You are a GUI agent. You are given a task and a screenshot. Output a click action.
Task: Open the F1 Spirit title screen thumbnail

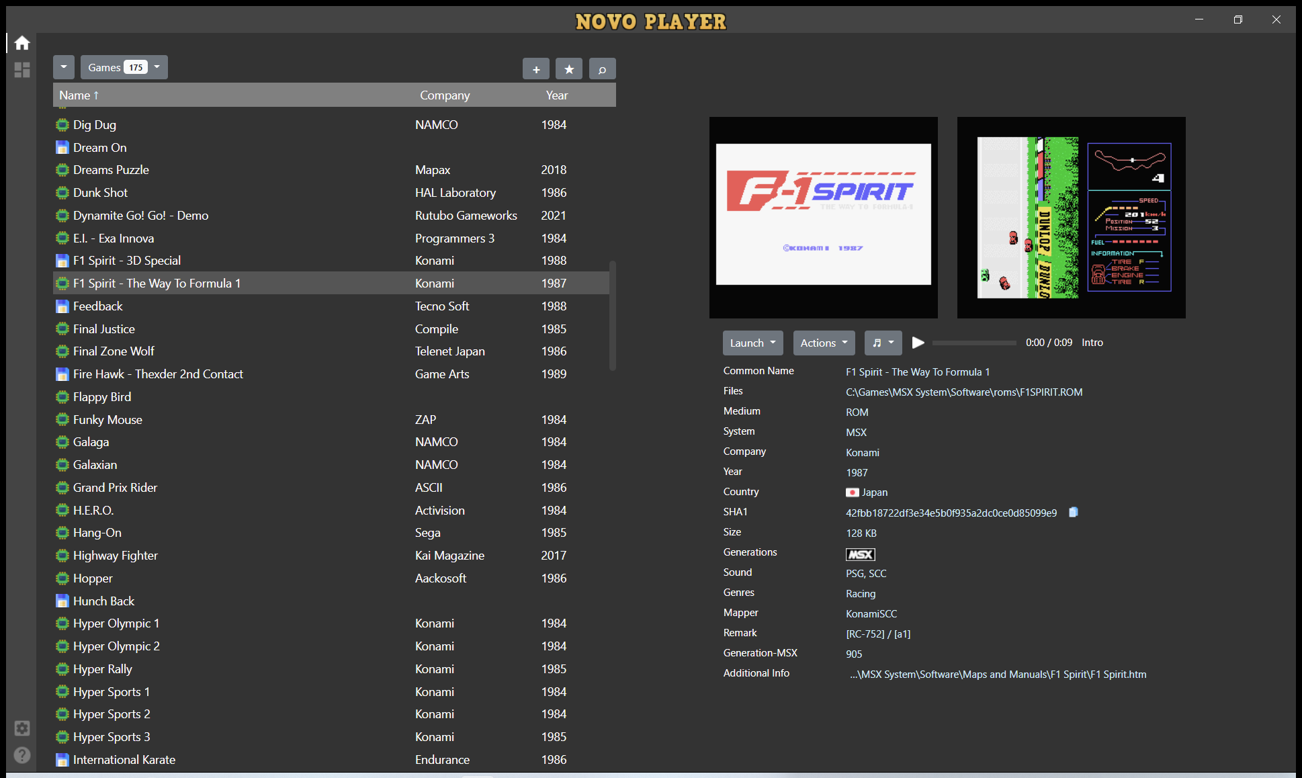pos(823,217)
